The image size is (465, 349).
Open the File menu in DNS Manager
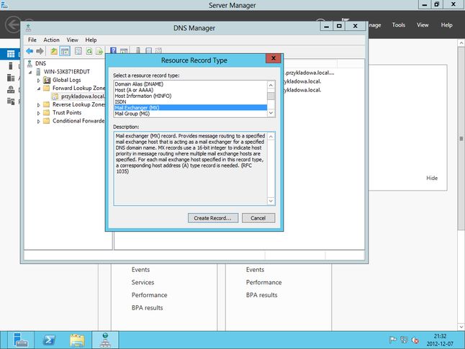click(32, 40)
